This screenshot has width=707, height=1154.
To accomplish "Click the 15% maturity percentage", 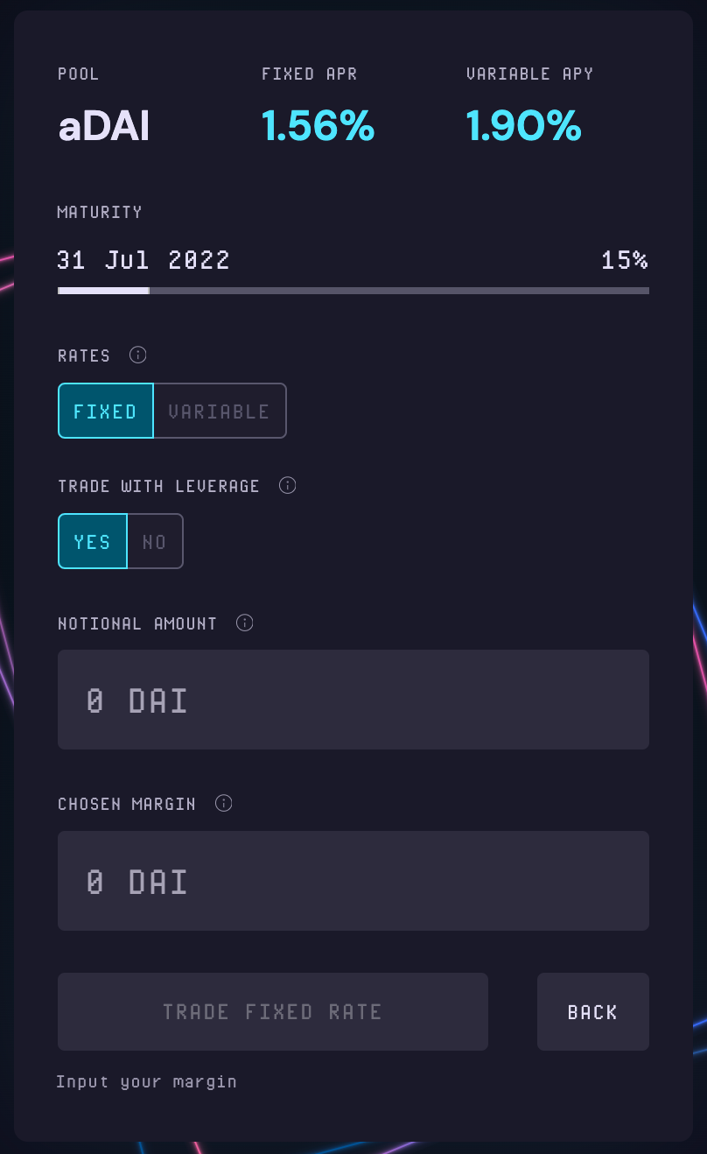I will (x=624, y=260).
